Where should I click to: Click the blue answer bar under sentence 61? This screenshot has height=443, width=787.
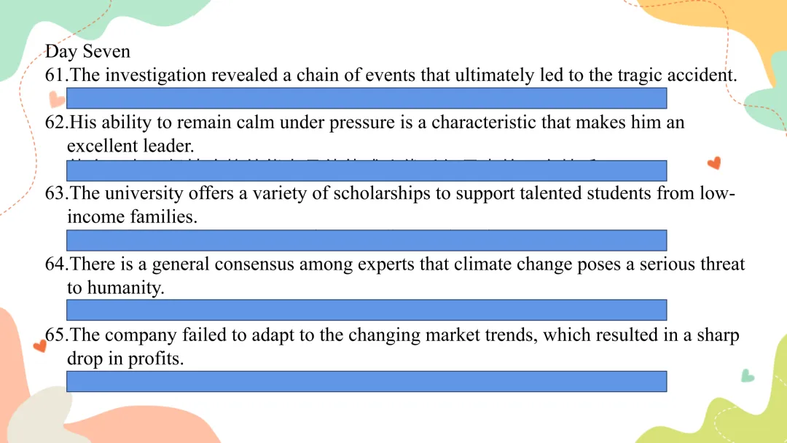click(367, 98)
